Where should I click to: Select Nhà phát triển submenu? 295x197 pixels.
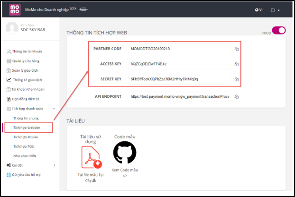(25, 156)
